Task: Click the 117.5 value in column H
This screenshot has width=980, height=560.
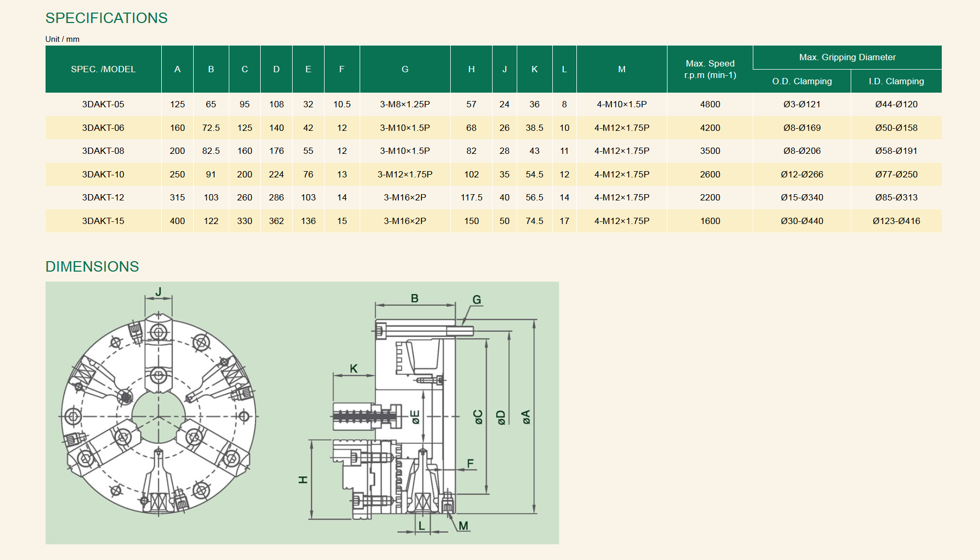Action: 471,197
